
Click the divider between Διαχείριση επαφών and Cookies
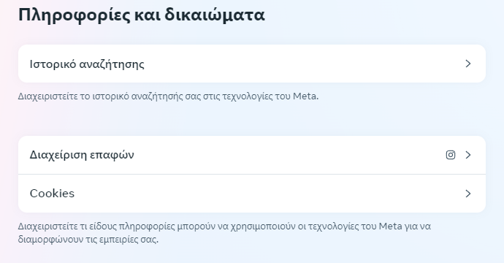coord(252,175)
